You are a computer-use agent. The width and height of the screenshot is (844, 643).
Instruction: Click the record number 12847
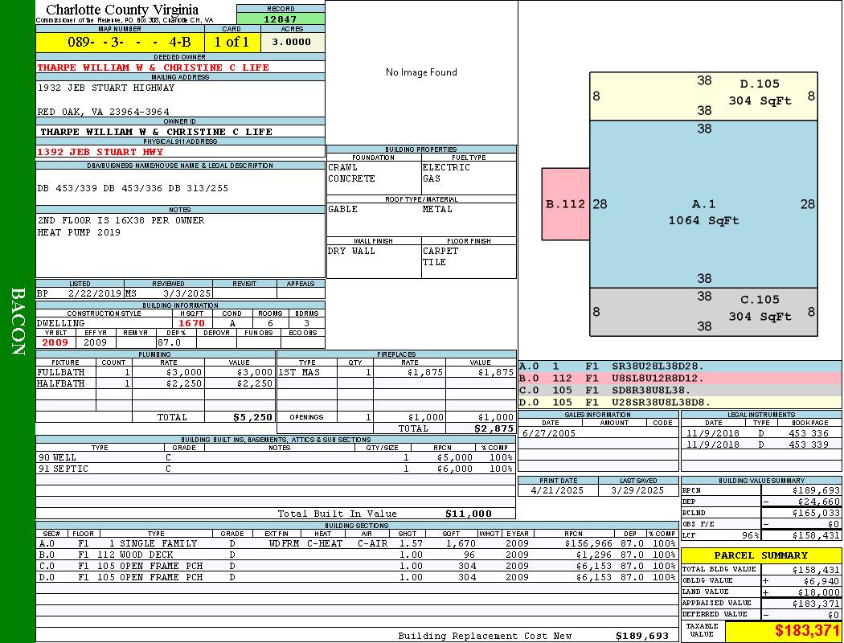click(280, 18)
